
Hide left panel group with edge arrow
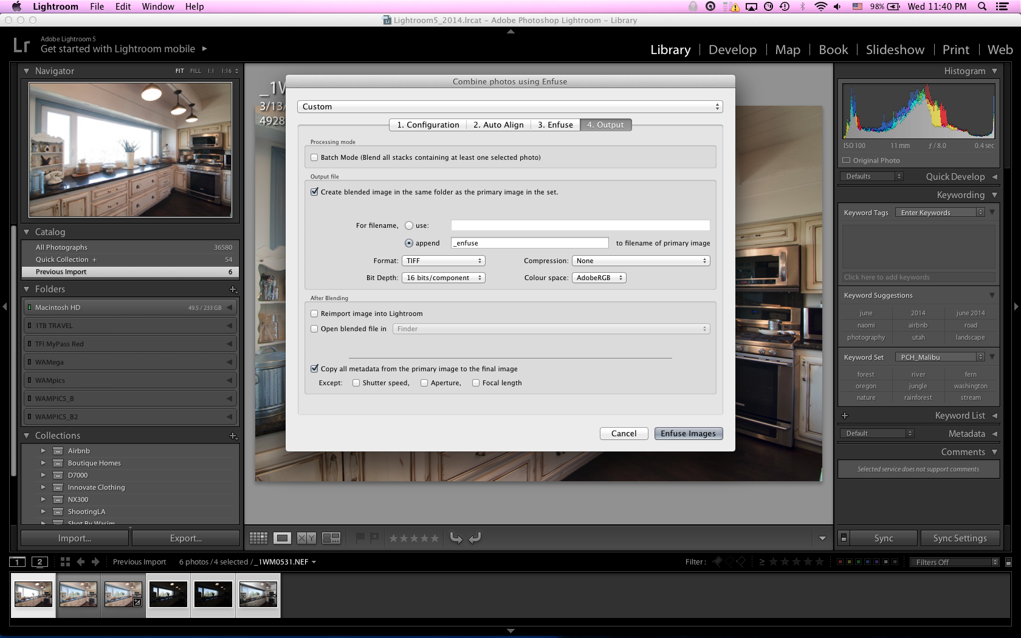4,307
